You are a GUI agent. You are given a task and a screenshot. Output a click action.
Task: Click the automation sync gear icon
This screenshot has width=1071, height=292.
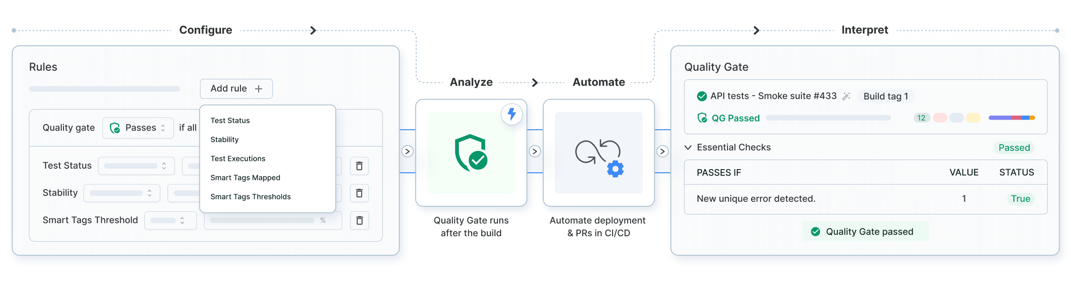point(599,158)
